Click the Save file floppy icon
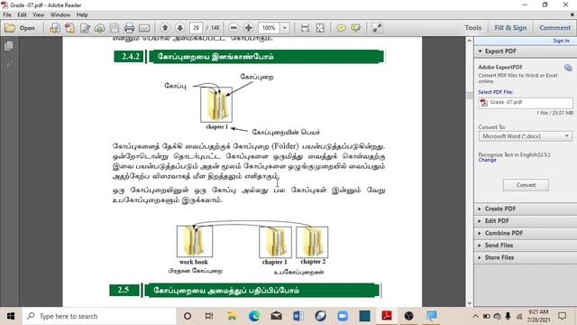 coord(114,28)
